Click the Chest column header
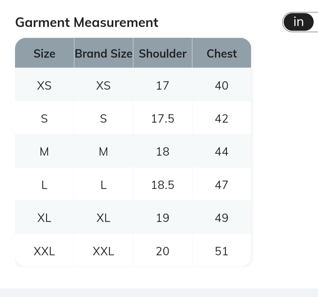This screenshot has height=297, width=318. tap(222, 53)
